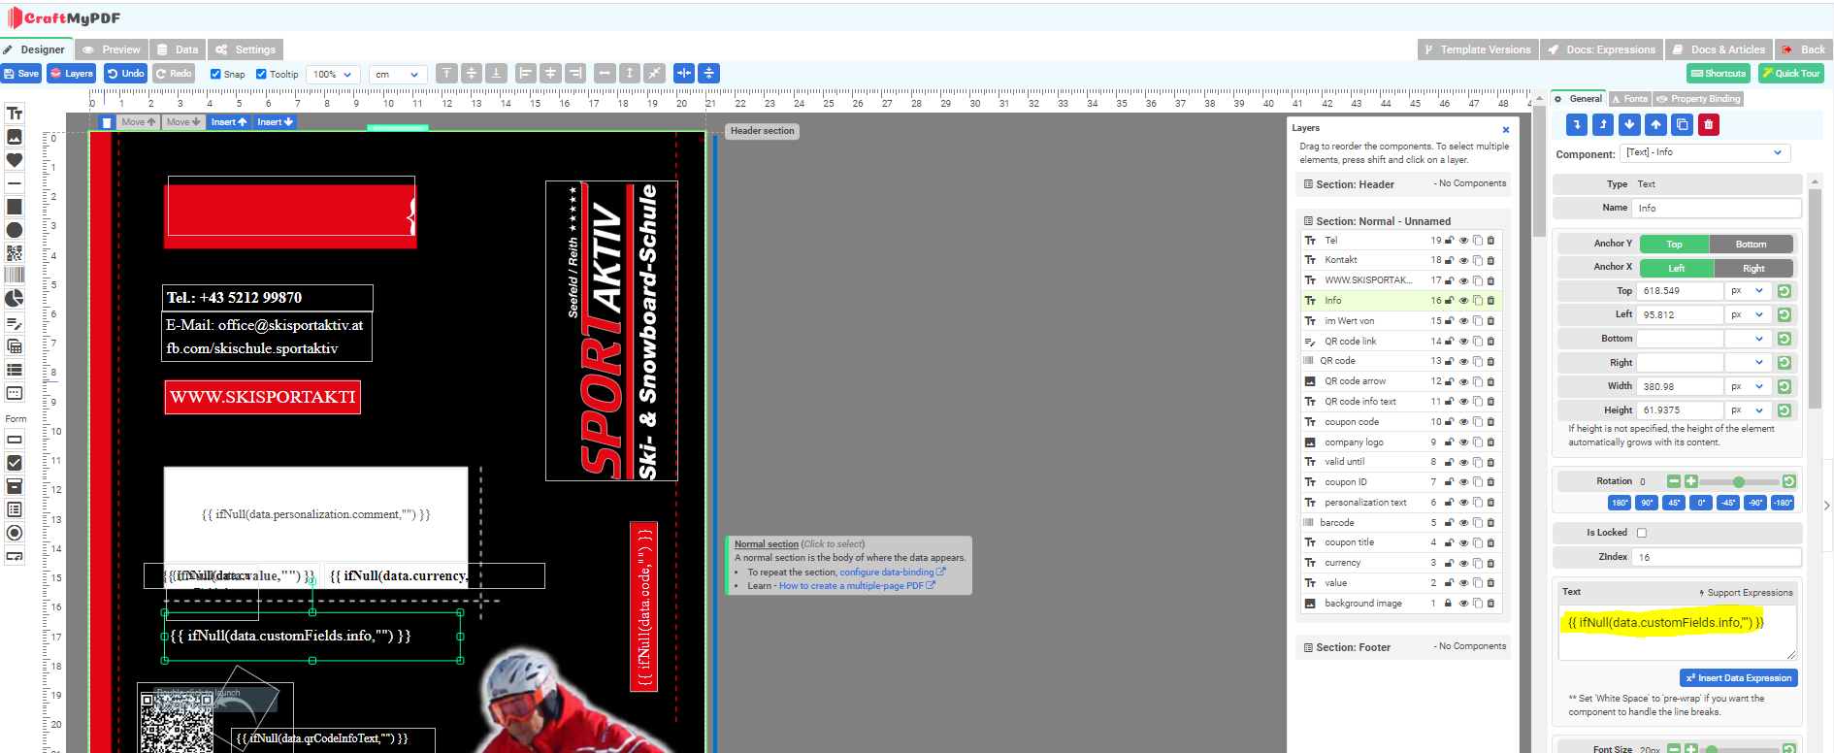The height and width of the screenshot is (753, 1834).
Task: Hide the Info layer with eye icon
Action: point(1463,301)
